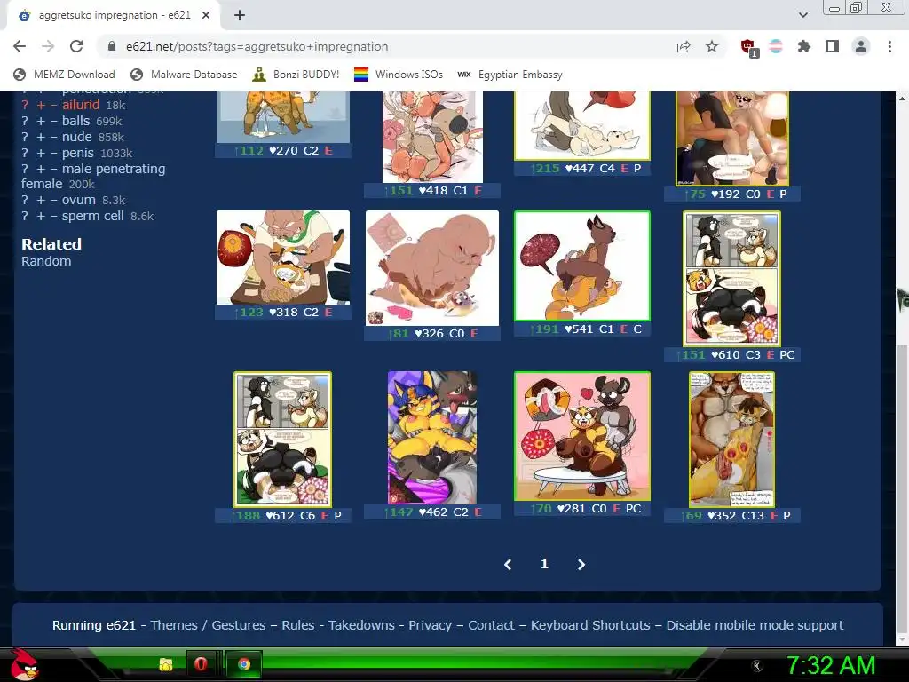Add ailurid tag with plus sign
909x682 pixels.
click(x=41, y=105)
